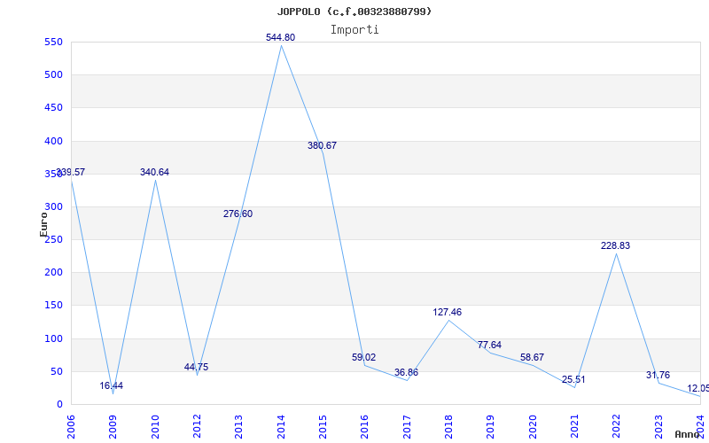Select the 228.83 data label
The image size is (709, 443).
pos(615,246)
